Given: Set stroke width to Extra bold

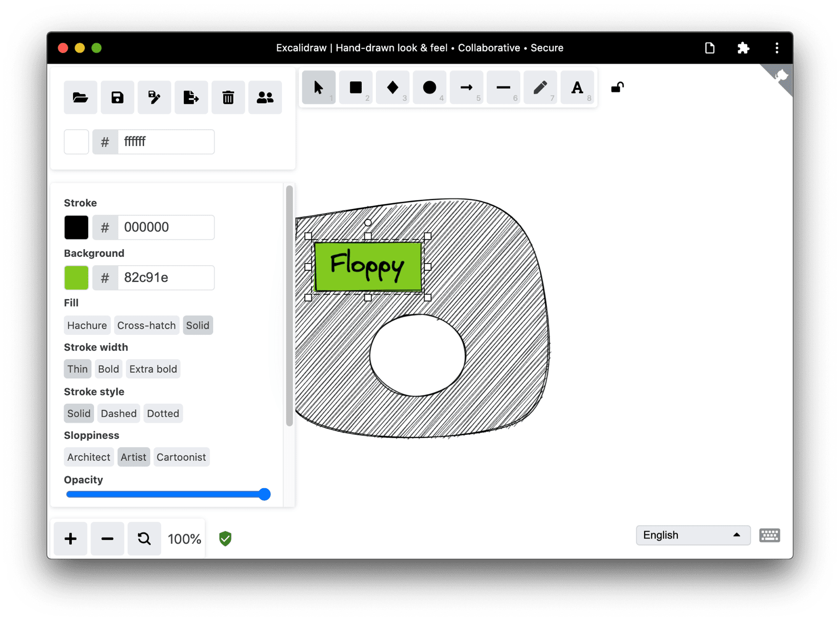Looking at the screenshot, I should pos(153,369).
